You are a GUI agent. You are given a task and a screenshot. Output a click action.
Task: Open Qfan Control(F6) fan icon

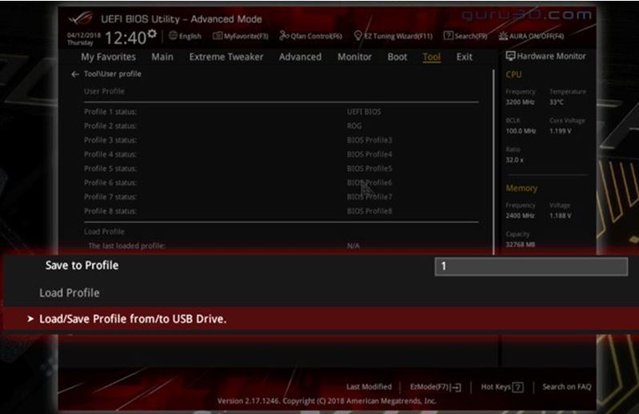(x=284, y=36)
